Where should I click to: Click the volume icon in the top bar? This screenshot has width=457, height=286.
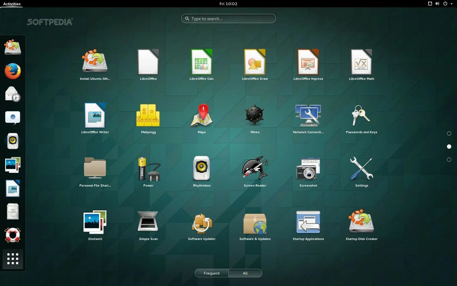437,4
